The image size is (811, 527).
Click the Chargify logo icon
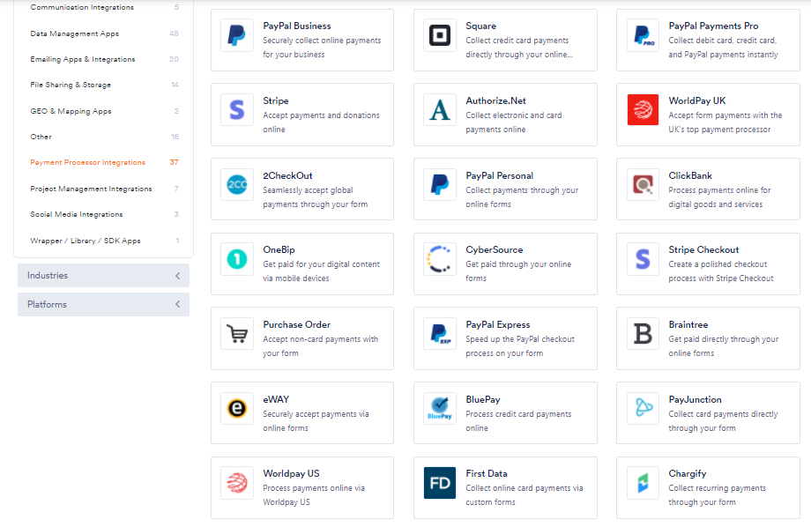click(643, 483)
